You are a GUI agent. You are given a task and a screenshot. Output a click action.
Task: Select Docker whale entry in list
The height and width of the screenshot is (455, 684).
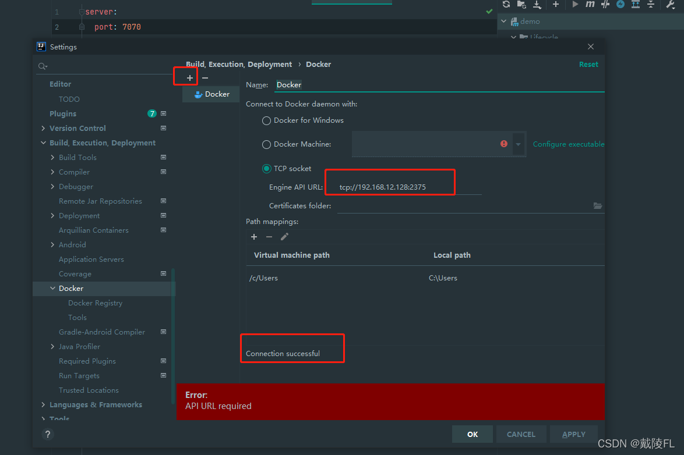click(211, 94)
